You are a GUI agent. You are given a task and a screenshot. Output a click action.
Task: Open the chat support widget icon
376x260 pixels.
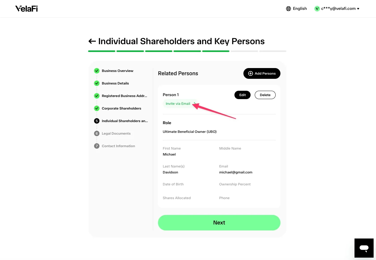(x=364, y=248)
